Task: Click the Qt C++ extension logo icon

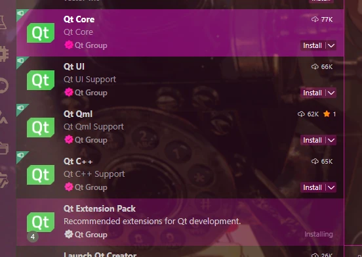Action: pyautogui.click(x=41, y=175)
